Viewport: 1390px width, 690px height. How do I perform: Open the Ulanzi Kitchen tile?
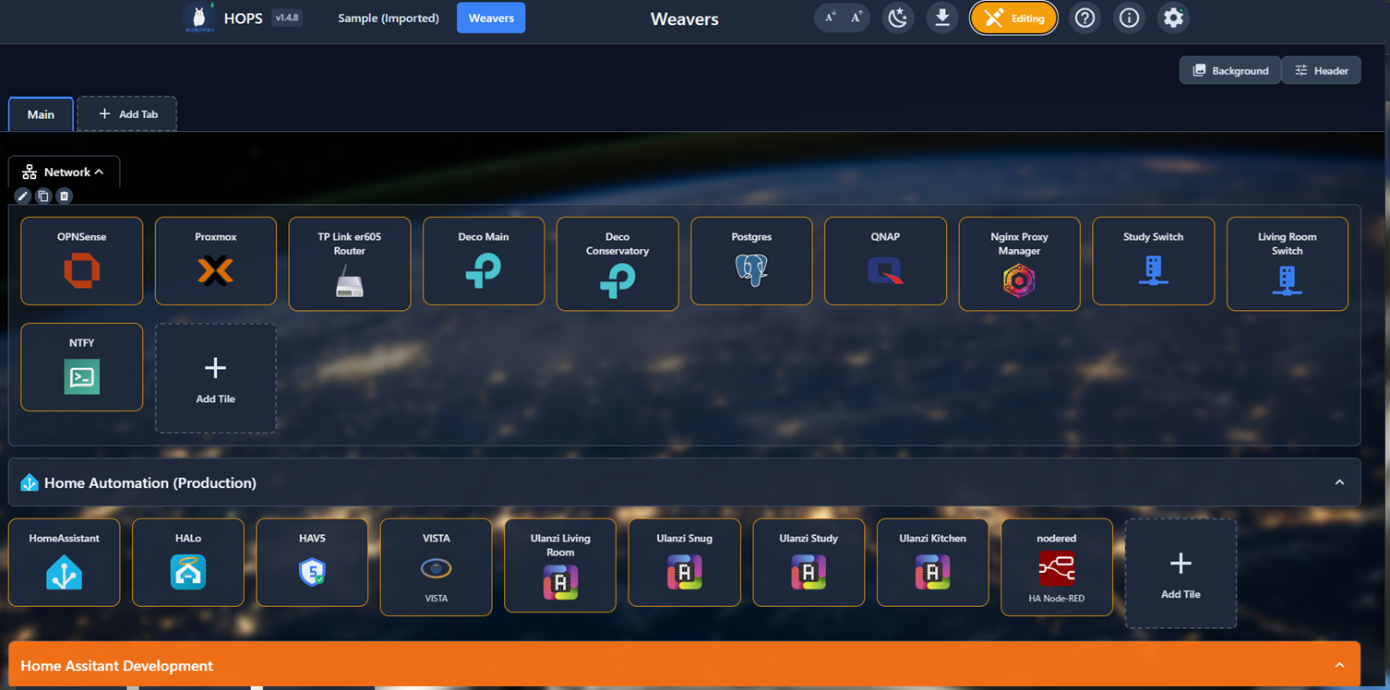(932, 563)
